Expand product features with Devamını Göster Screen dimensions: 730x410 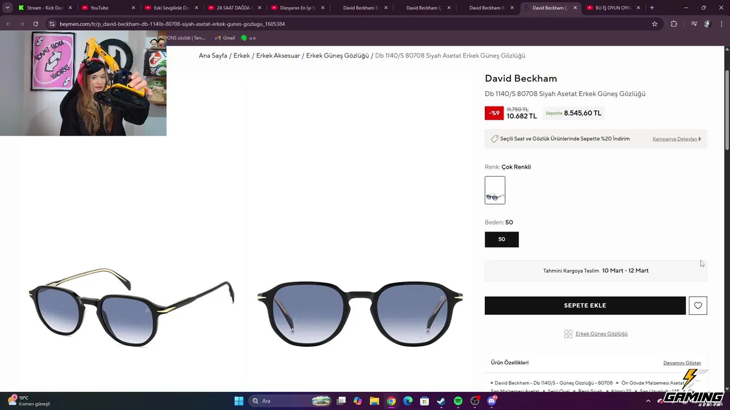click(682, 363)
